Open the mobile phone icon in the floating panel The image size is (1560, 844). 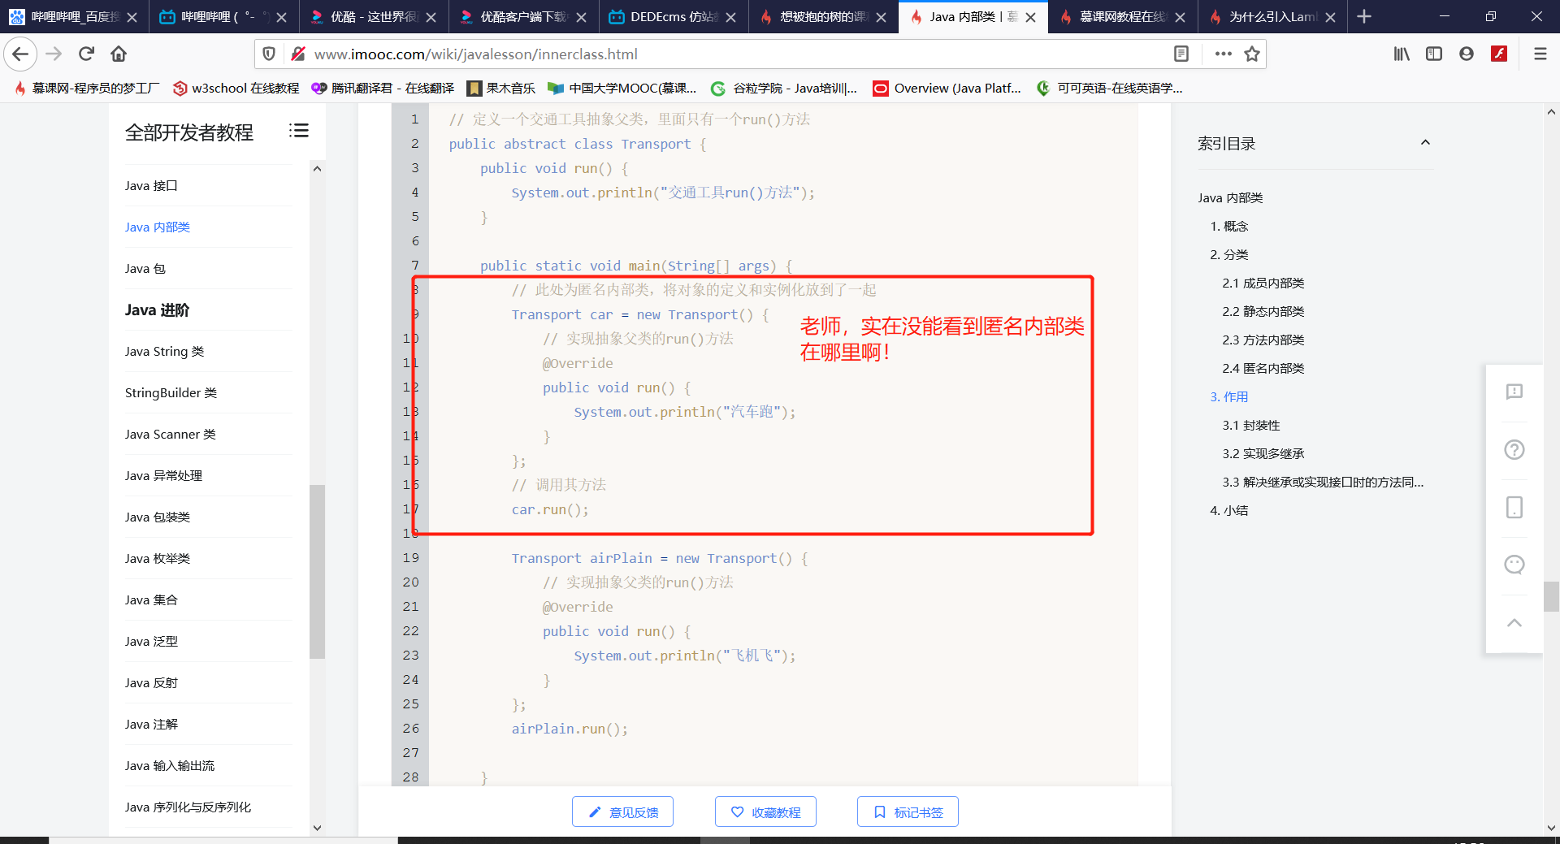[x=1514, y=508]
